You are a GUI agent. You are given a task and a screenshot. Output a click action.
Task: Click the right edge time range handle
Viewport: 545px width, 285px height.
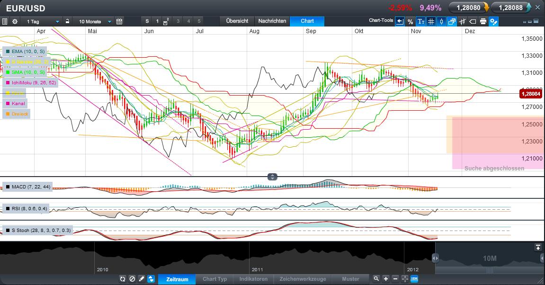[543, 258]
